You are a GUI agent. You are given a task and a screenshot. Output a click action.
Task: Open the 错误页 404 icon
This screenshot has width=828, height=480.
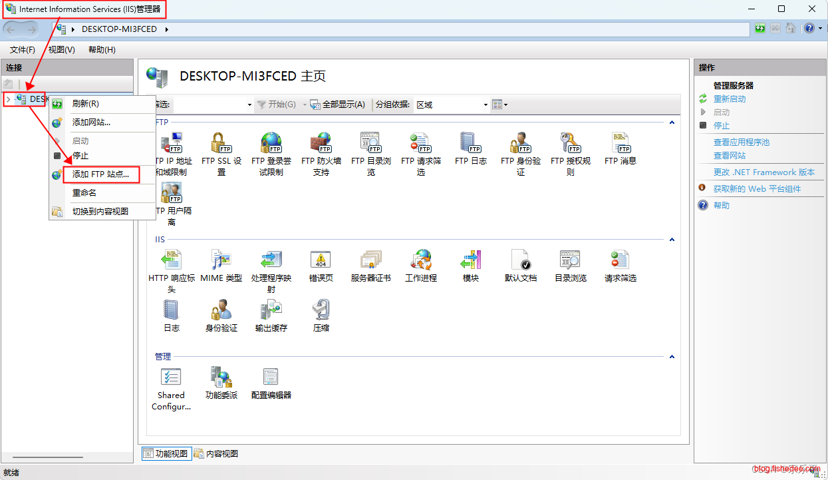point(321,261)
